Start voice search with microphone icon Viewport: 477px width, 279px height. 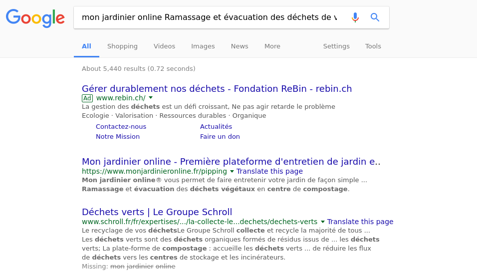355,17
